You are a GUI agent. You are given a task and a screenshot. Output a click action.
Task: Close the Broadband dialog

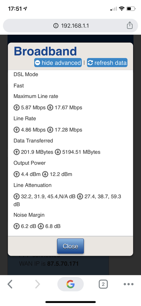[x=70, y=246]
